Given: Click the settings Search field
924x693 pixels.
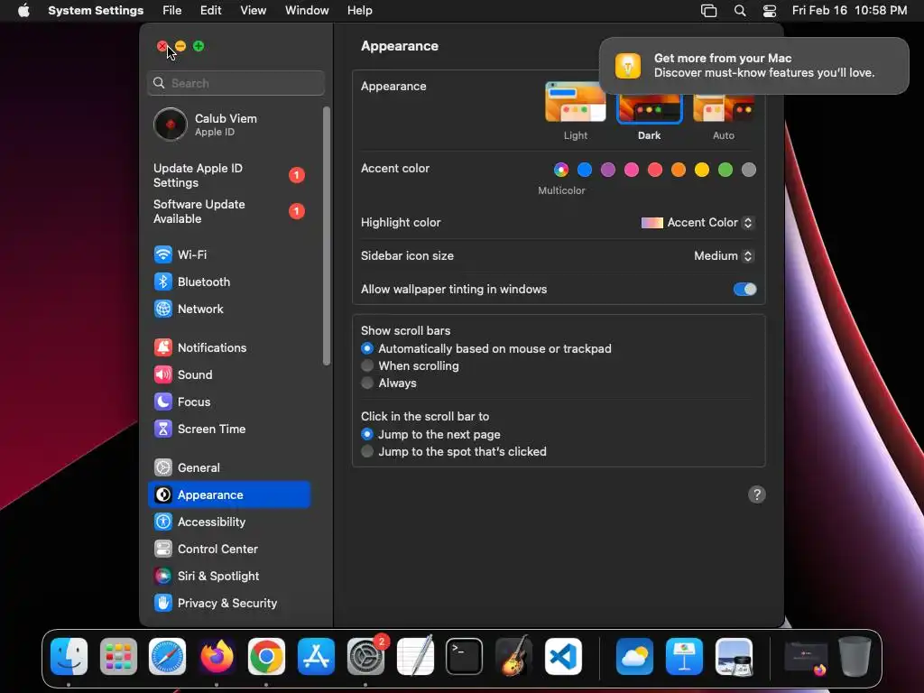Looking at the screenshot, I should pos(236,83).
